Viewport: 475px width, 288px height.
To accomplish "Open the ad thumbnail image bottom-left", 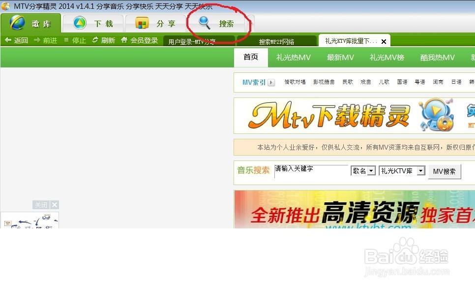I will [30, 220].
